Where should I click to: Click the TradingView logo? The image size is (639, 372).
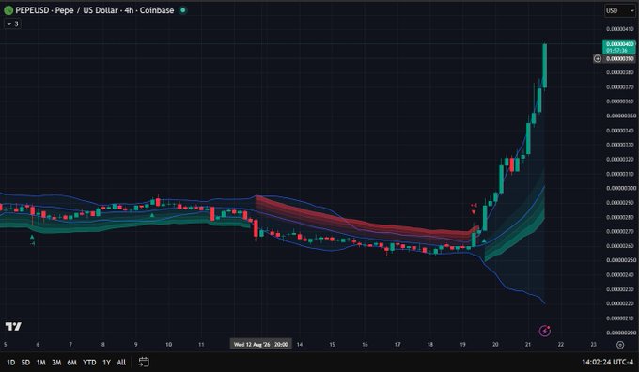(13, 326)
